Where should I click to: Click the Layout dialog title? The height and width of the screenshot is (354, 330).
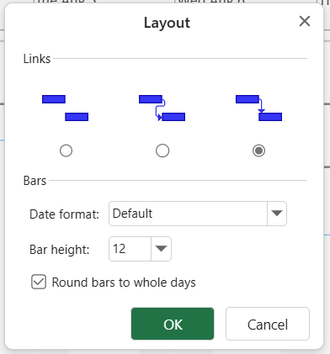click(x=167, y=23)
